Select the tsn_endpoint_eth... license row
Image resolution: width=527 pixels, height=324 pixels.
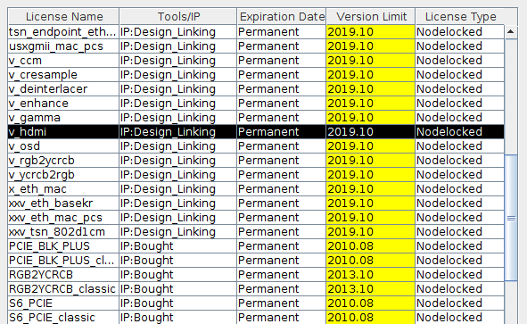coord(256,32)
